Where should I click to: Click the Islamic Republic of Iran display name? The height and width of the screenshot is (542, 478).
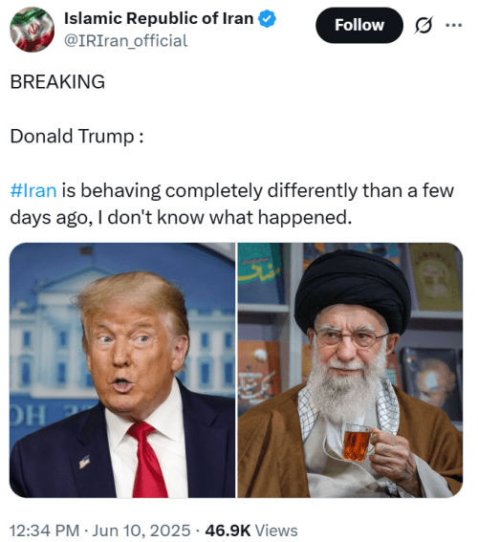[159, 18]
